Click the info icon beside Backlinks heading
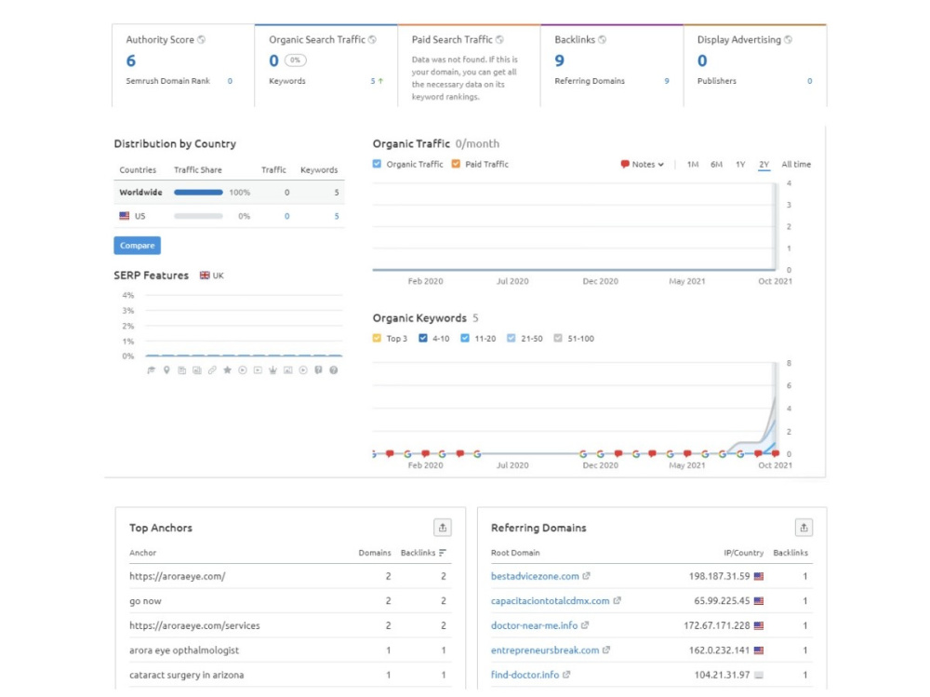Viewport: 930px width, 697px height. (x=603, y=40)
